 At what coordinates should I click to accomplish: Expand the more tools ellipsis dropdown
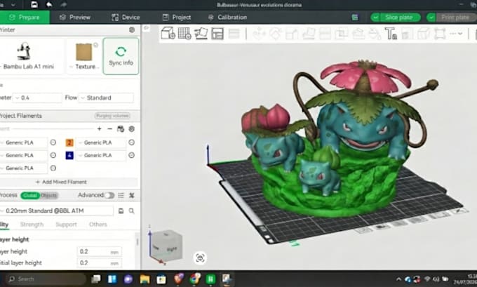pyautogui.click(x=456, y=34)
